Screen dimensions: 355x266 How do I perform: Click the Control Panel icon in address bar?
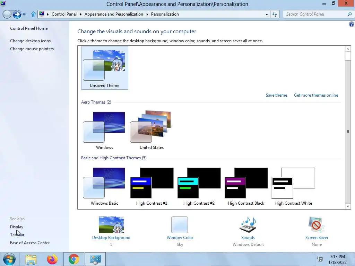click(x=42, y=14)
